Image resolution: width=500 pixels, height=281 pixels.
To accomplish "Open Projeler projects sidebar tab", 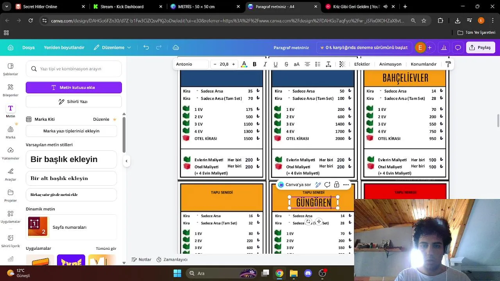I will (x=11, y=196).
